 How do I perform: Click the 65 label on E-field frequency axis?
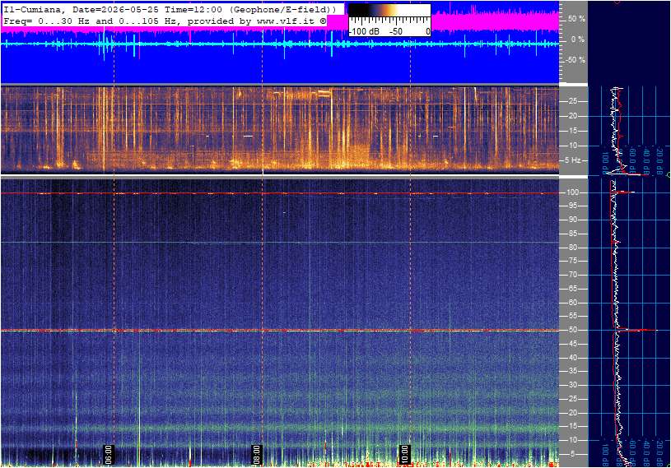tap(572, 289)
